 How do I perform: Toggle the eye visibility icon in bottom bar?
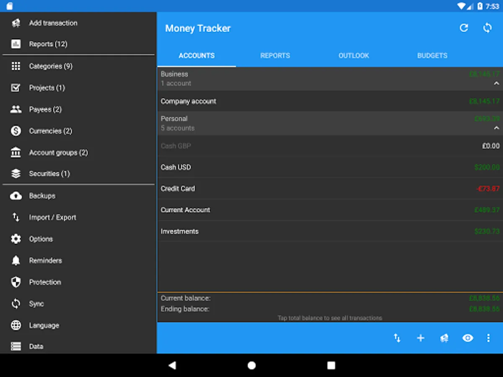pos(468,338)
